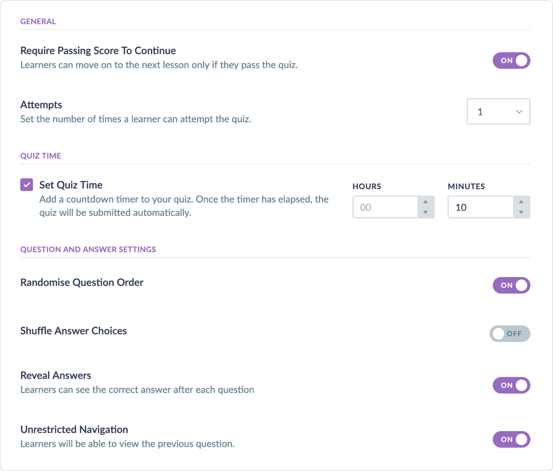Decrease hours with the down arrow
The height and width of the screenshot is (471, 553).
(425, 213)
